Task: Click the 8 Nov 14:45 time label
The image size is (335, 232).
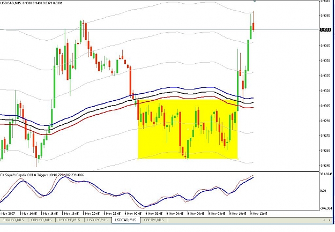Action: [28, 213]
